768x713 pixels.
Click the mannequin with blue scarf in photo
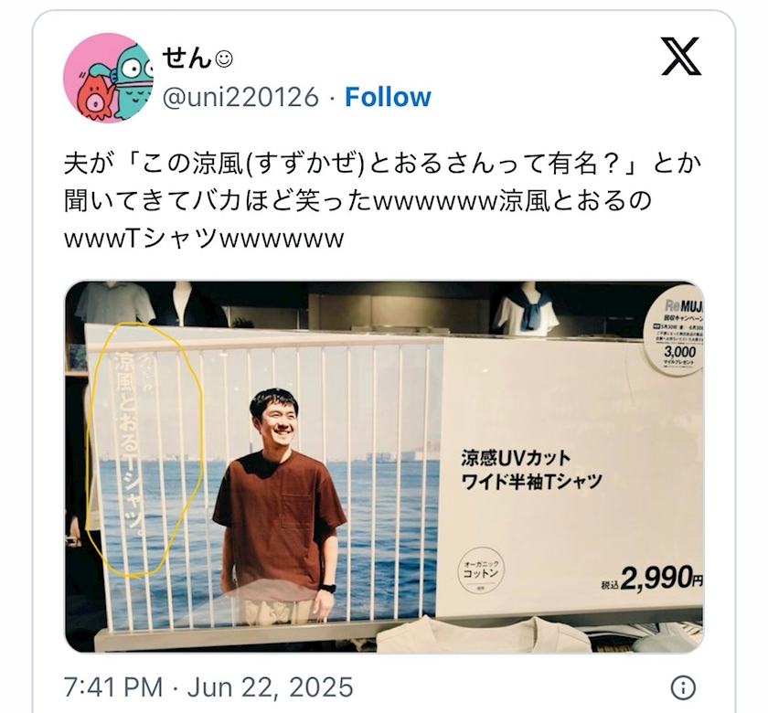(525, 310)
